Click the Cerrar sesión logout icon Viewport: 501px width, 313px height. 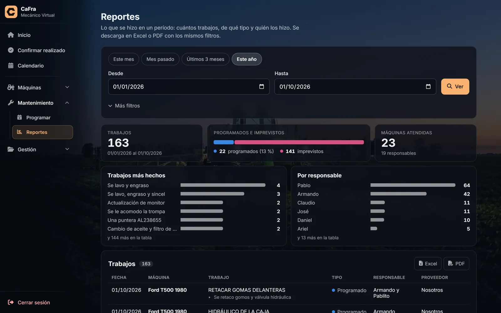click(11, 302)
